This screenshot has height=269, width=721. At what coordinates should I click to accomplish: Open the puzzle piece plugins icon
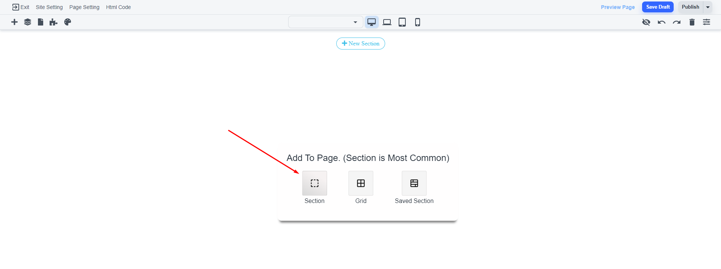pyautogui.click(x=53, y=22)
